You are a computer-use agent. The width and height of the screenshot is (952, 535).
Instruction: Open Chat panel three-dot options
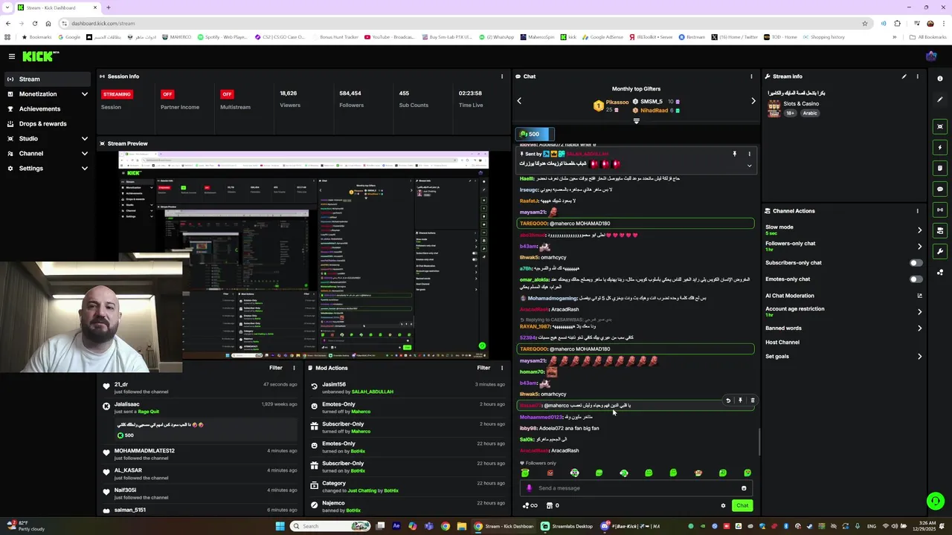tap(751, 77)
